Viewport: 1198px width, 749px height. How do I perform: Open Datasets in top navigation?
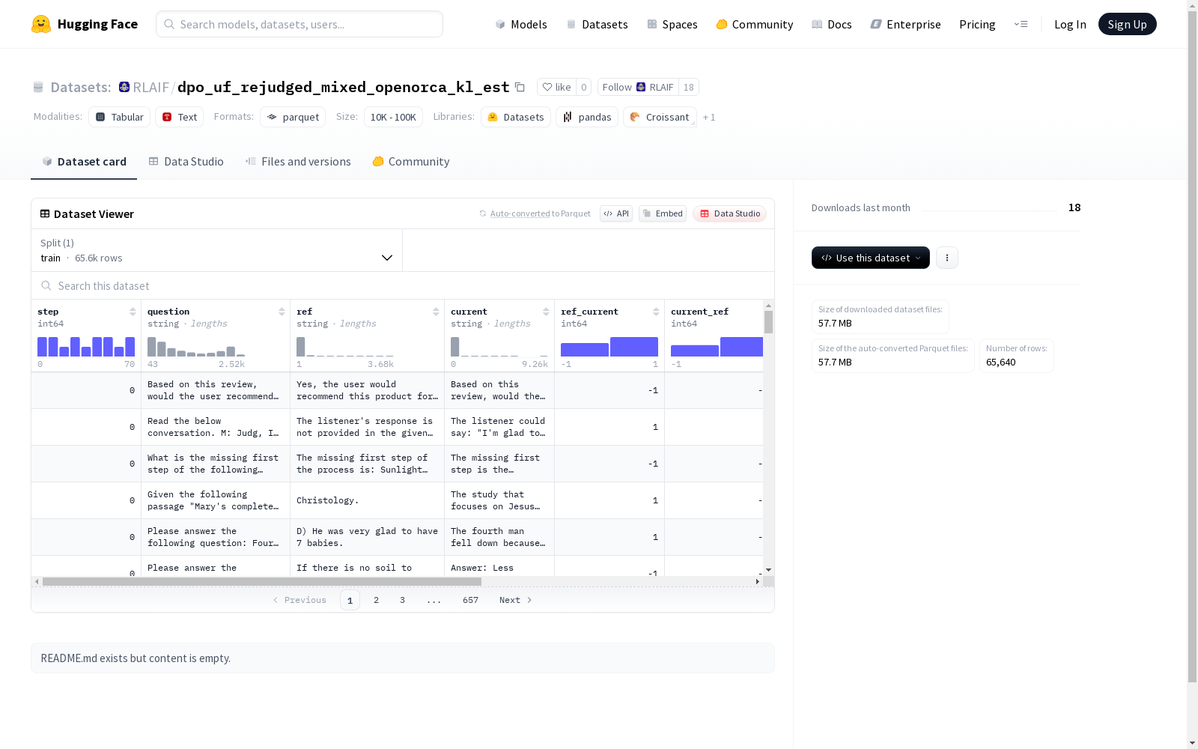click(x=597, y=24)
